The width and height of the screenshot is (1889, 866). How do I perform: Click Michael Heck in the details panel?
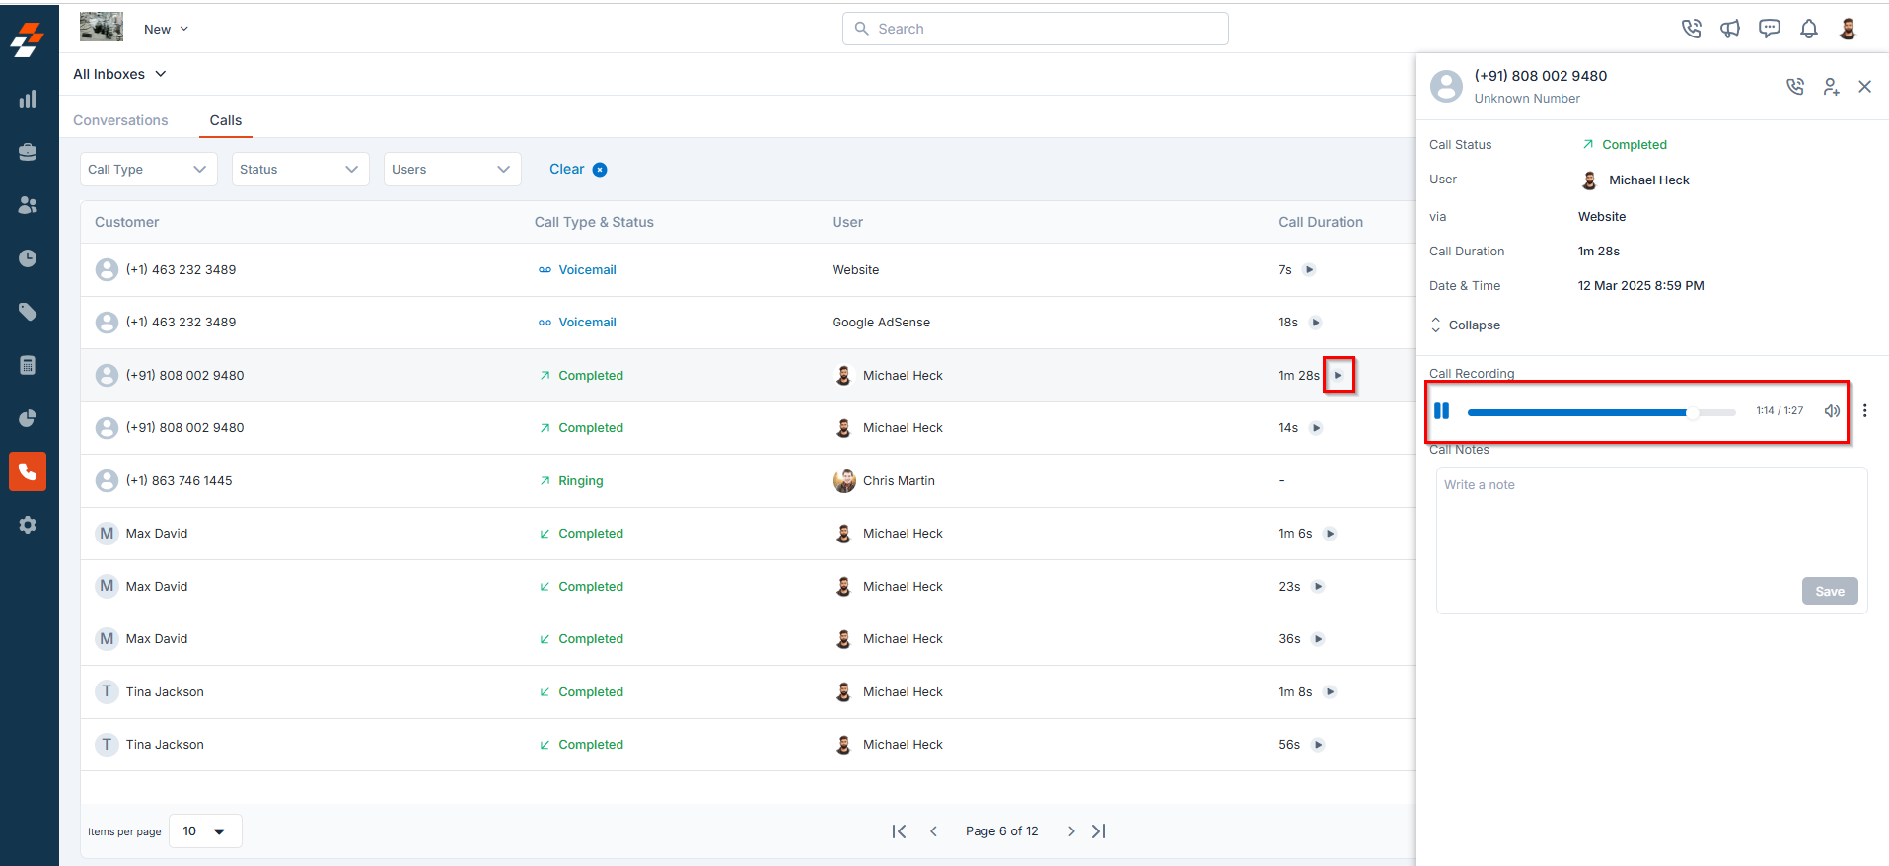1648,180
